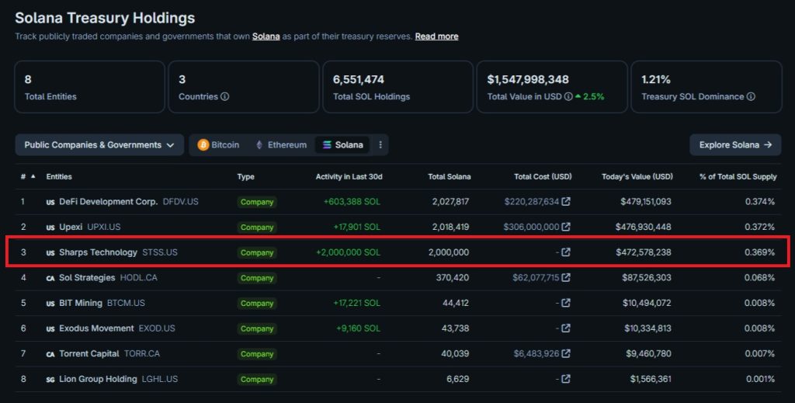Switch to the Bitcoin tab
The image size is (795, 403).
218,145
